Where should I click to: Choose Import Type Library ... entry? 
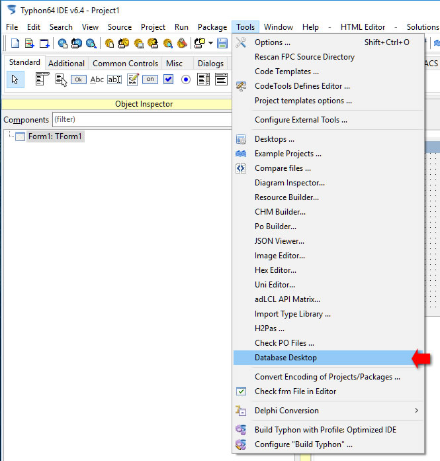click(x=328, y=314)
